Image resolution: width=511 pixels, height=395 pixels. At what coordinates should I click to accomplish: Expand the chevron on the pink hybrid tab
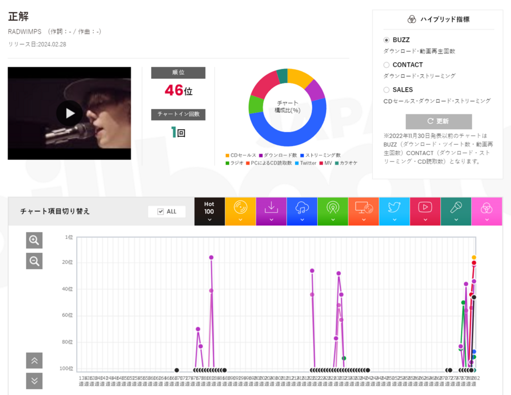coord(487,220)
